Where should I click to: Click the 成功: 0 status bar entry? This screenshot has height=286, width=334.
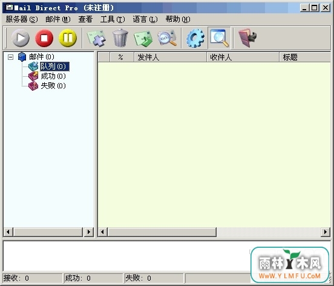pyautogui.click(x=93, y=278)
